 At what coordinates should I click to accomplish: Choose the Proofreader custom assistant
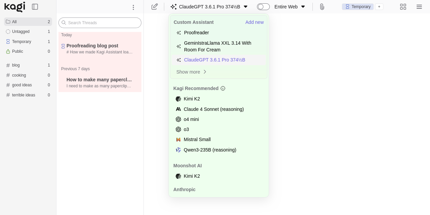click(197, 33)
